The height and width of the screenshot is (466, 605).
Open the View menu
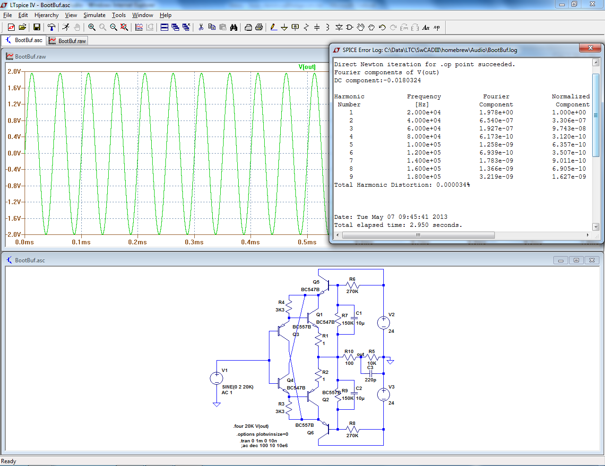[71, 15]
